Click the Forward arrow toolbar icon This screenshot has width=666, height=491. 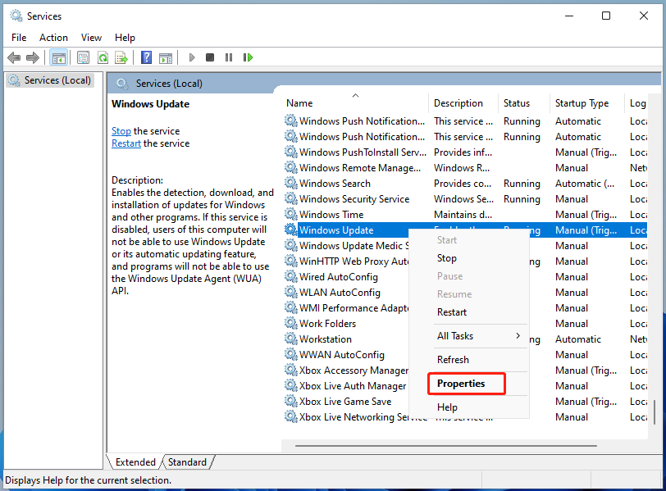tap(33, 57)
